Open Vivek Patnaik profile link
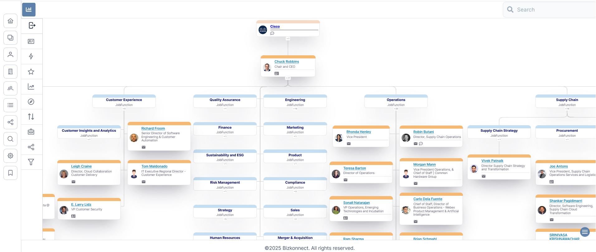This screenshot has height=252, width=596. point(492,161)
